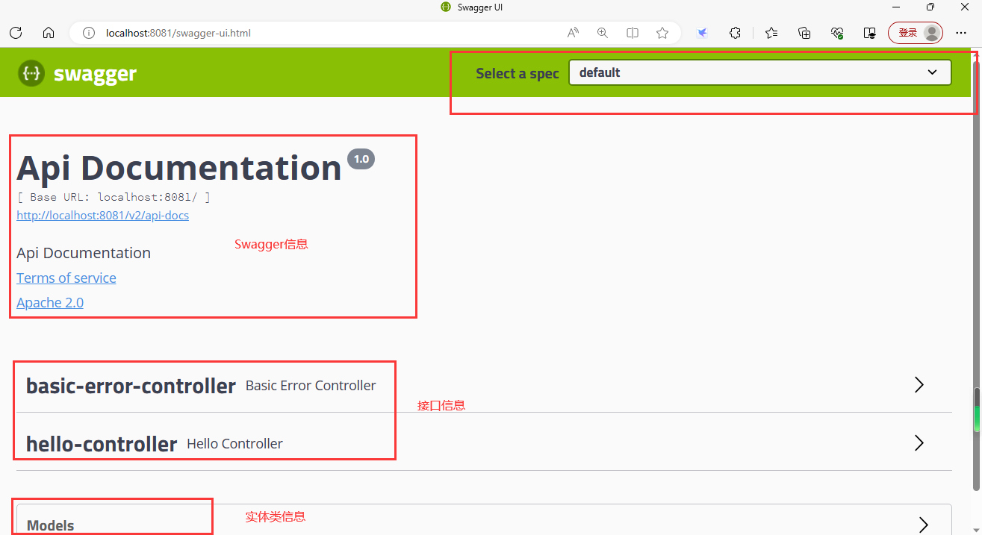Click the Base URL localhost:8081/ text
982x535 pixels.
(x=114, y=198)
